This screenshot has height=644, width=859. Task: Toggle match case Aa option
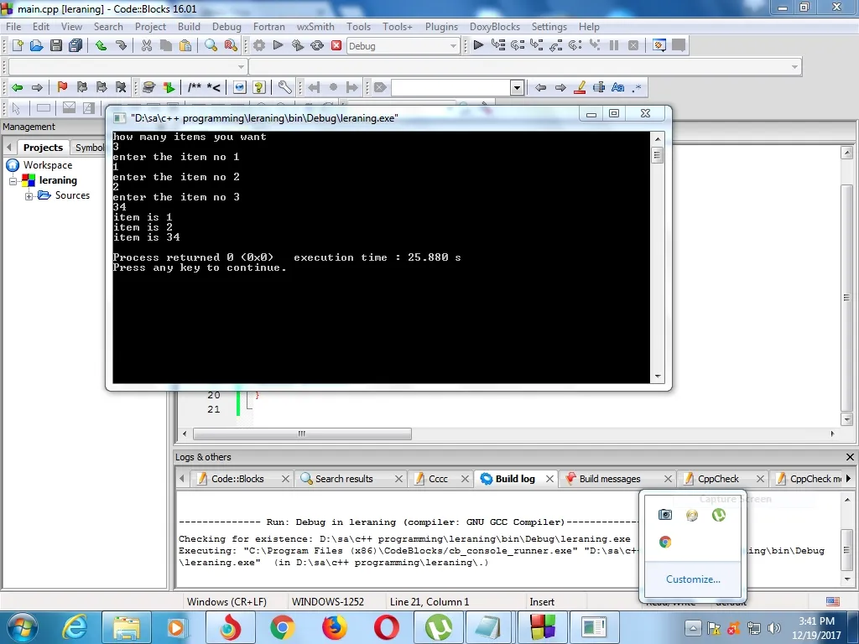618,87
